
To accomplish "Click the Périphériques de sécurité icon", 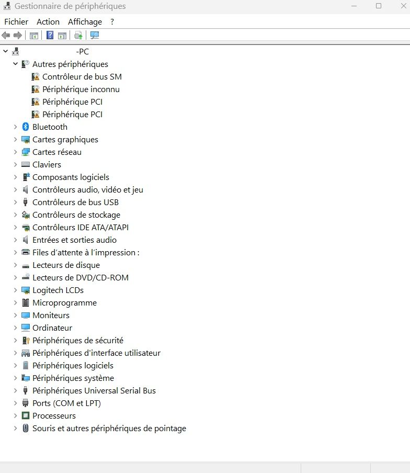I will click(x=26, y=341).
